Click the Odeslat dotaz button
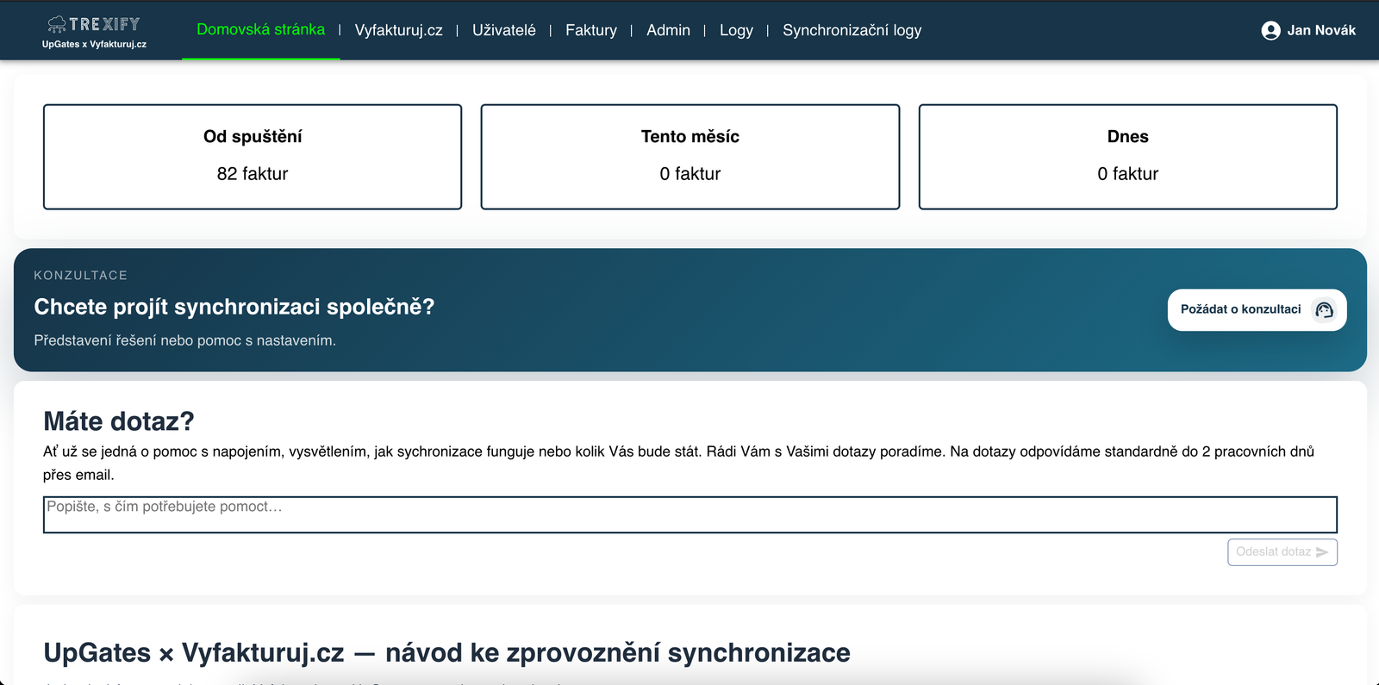The image size is (1379, 685). (1282, 552)
